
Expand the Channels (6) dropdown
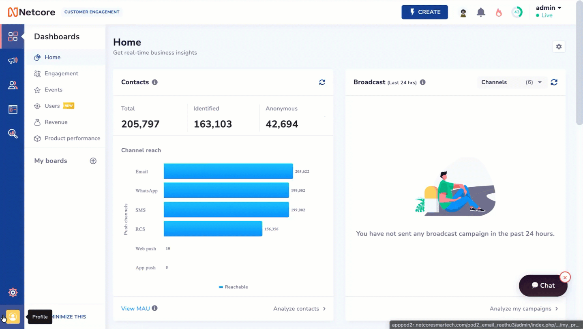click(x=512, y=82)
